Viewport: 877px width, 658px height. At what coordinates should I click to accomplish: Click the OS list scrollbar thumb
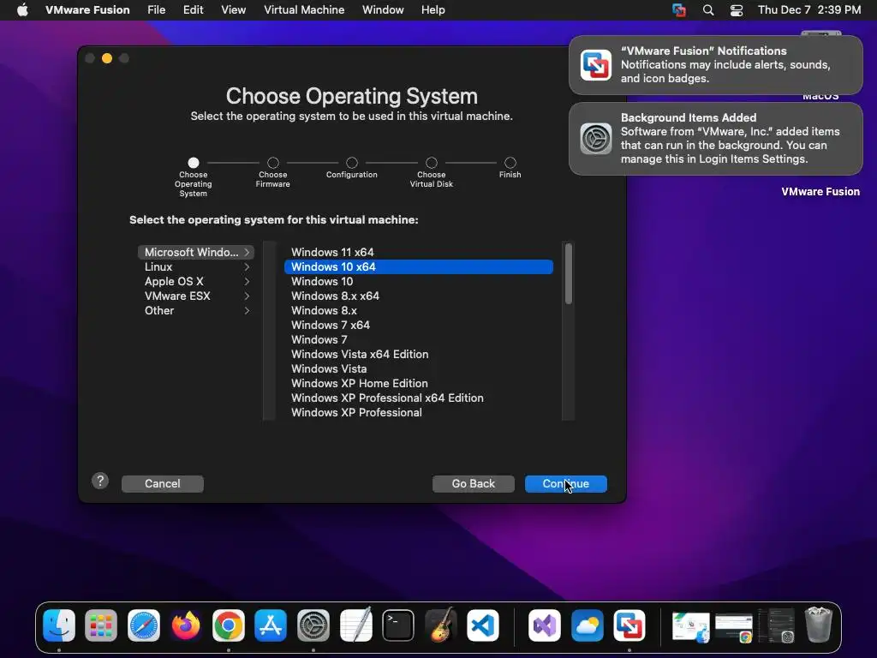point(569,274)
